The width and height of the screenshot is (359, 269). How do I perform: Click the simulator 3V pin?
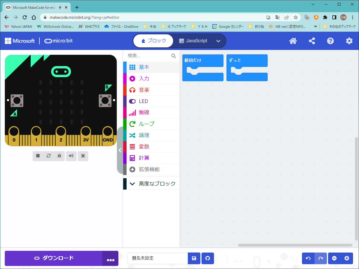pyautogui.click(x=86, y=136)
